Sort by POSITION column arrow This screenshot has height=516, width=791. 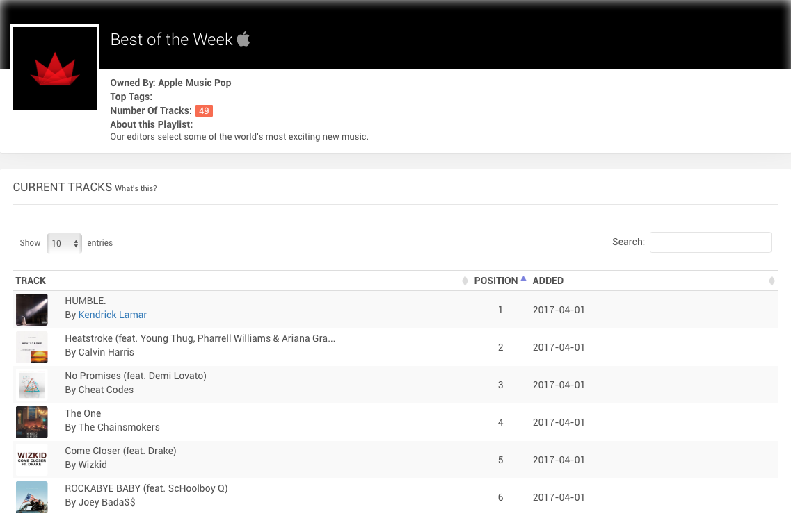click(523, 278)
